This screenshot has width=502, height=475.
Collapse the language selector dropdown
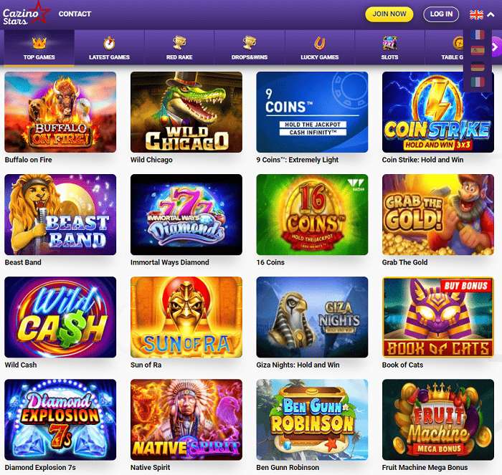pyautogui.click(x=491, y=14)
